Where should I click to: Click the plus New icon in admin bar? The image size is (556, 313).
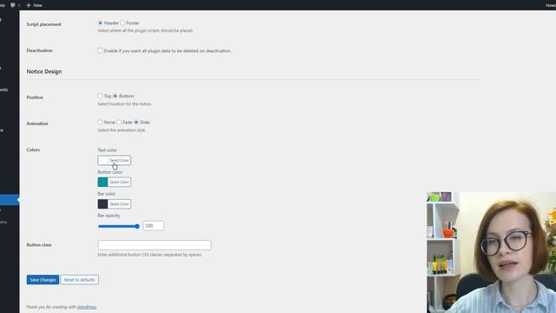tap(29, 5)
